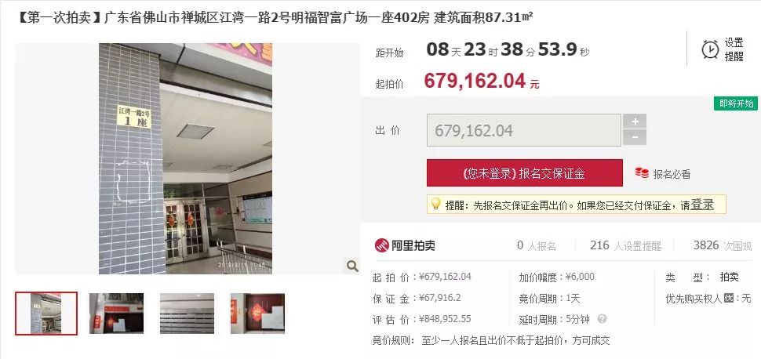The image size is (761, 359).
Task: Select the second thumbnail with red door
Action: (x=116, y=314)
